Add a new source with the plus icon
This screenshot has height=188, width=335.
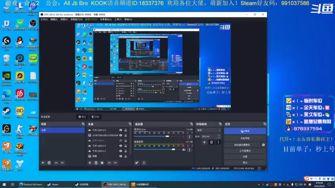pos(90,163)
